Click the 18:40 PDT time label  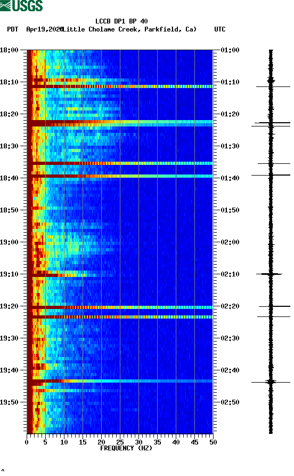(9, 178)
